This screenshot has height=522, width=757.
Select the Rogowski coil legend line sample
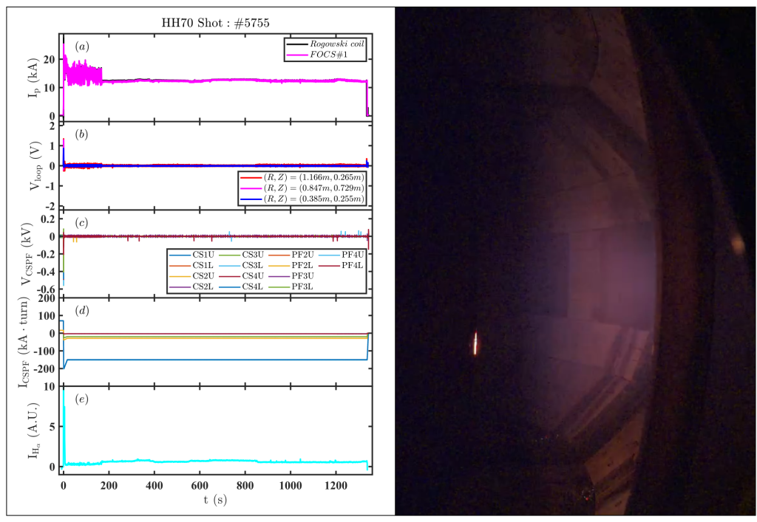[298, 44]
